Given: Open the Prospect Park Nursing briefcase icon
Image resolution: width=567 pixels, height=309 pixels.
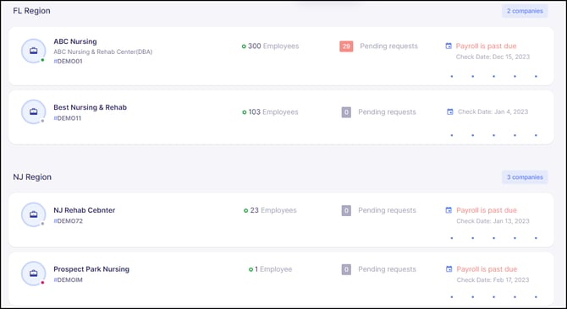Looking at the screenshot, I should [x=34, y=274].
